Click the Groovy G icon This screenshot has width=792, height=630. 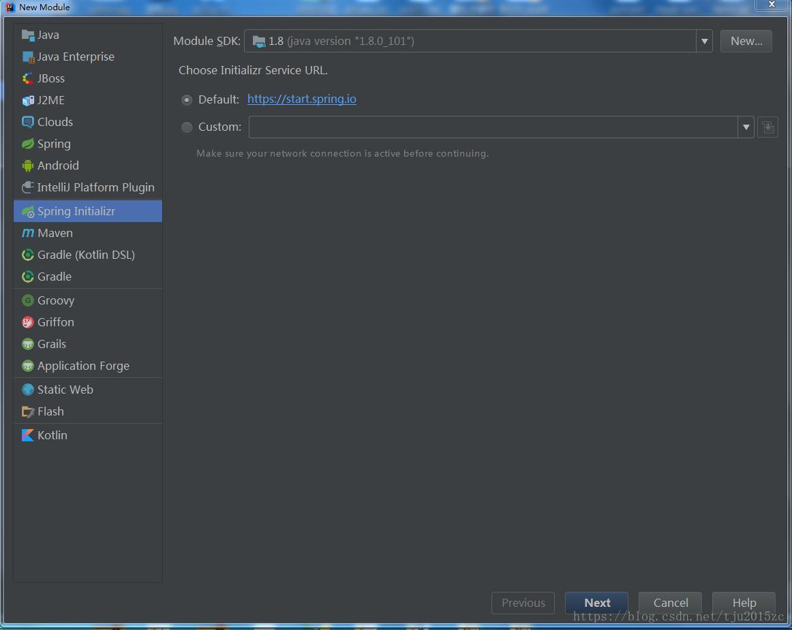point(28,300)
